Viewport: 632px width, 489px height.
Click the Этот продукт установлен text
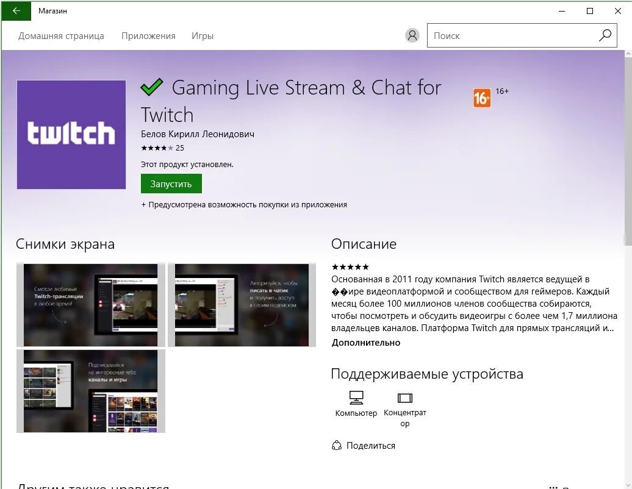tap(187, 165)
